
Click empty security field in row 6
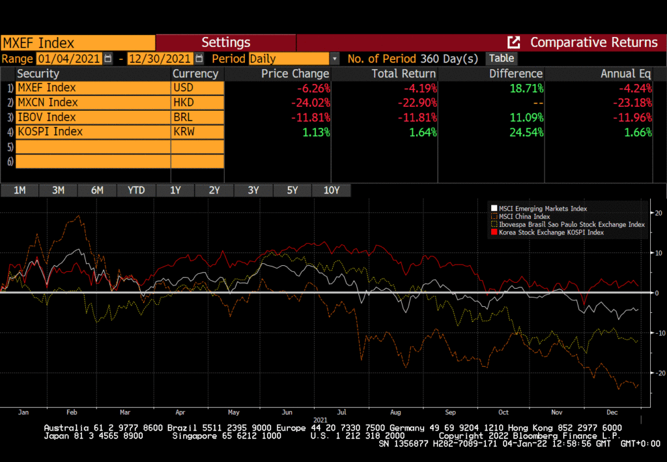click(93, 162)
